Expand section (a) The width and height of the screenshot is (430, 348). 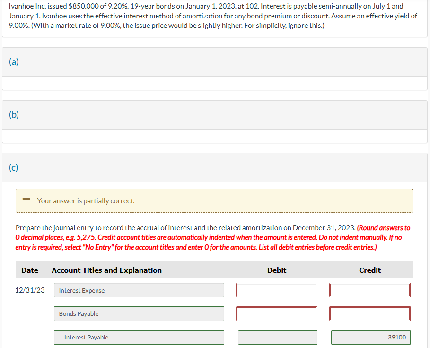coord(13,61)
